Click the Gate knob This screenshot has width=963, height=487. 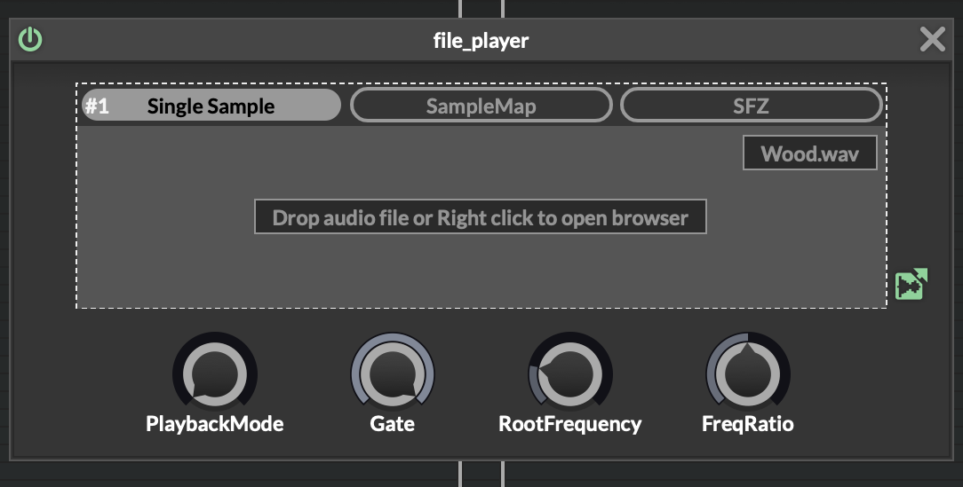tap(393, 373)
